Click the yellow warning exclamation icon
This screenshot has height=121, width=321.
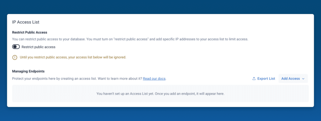[x=15, y=57]
